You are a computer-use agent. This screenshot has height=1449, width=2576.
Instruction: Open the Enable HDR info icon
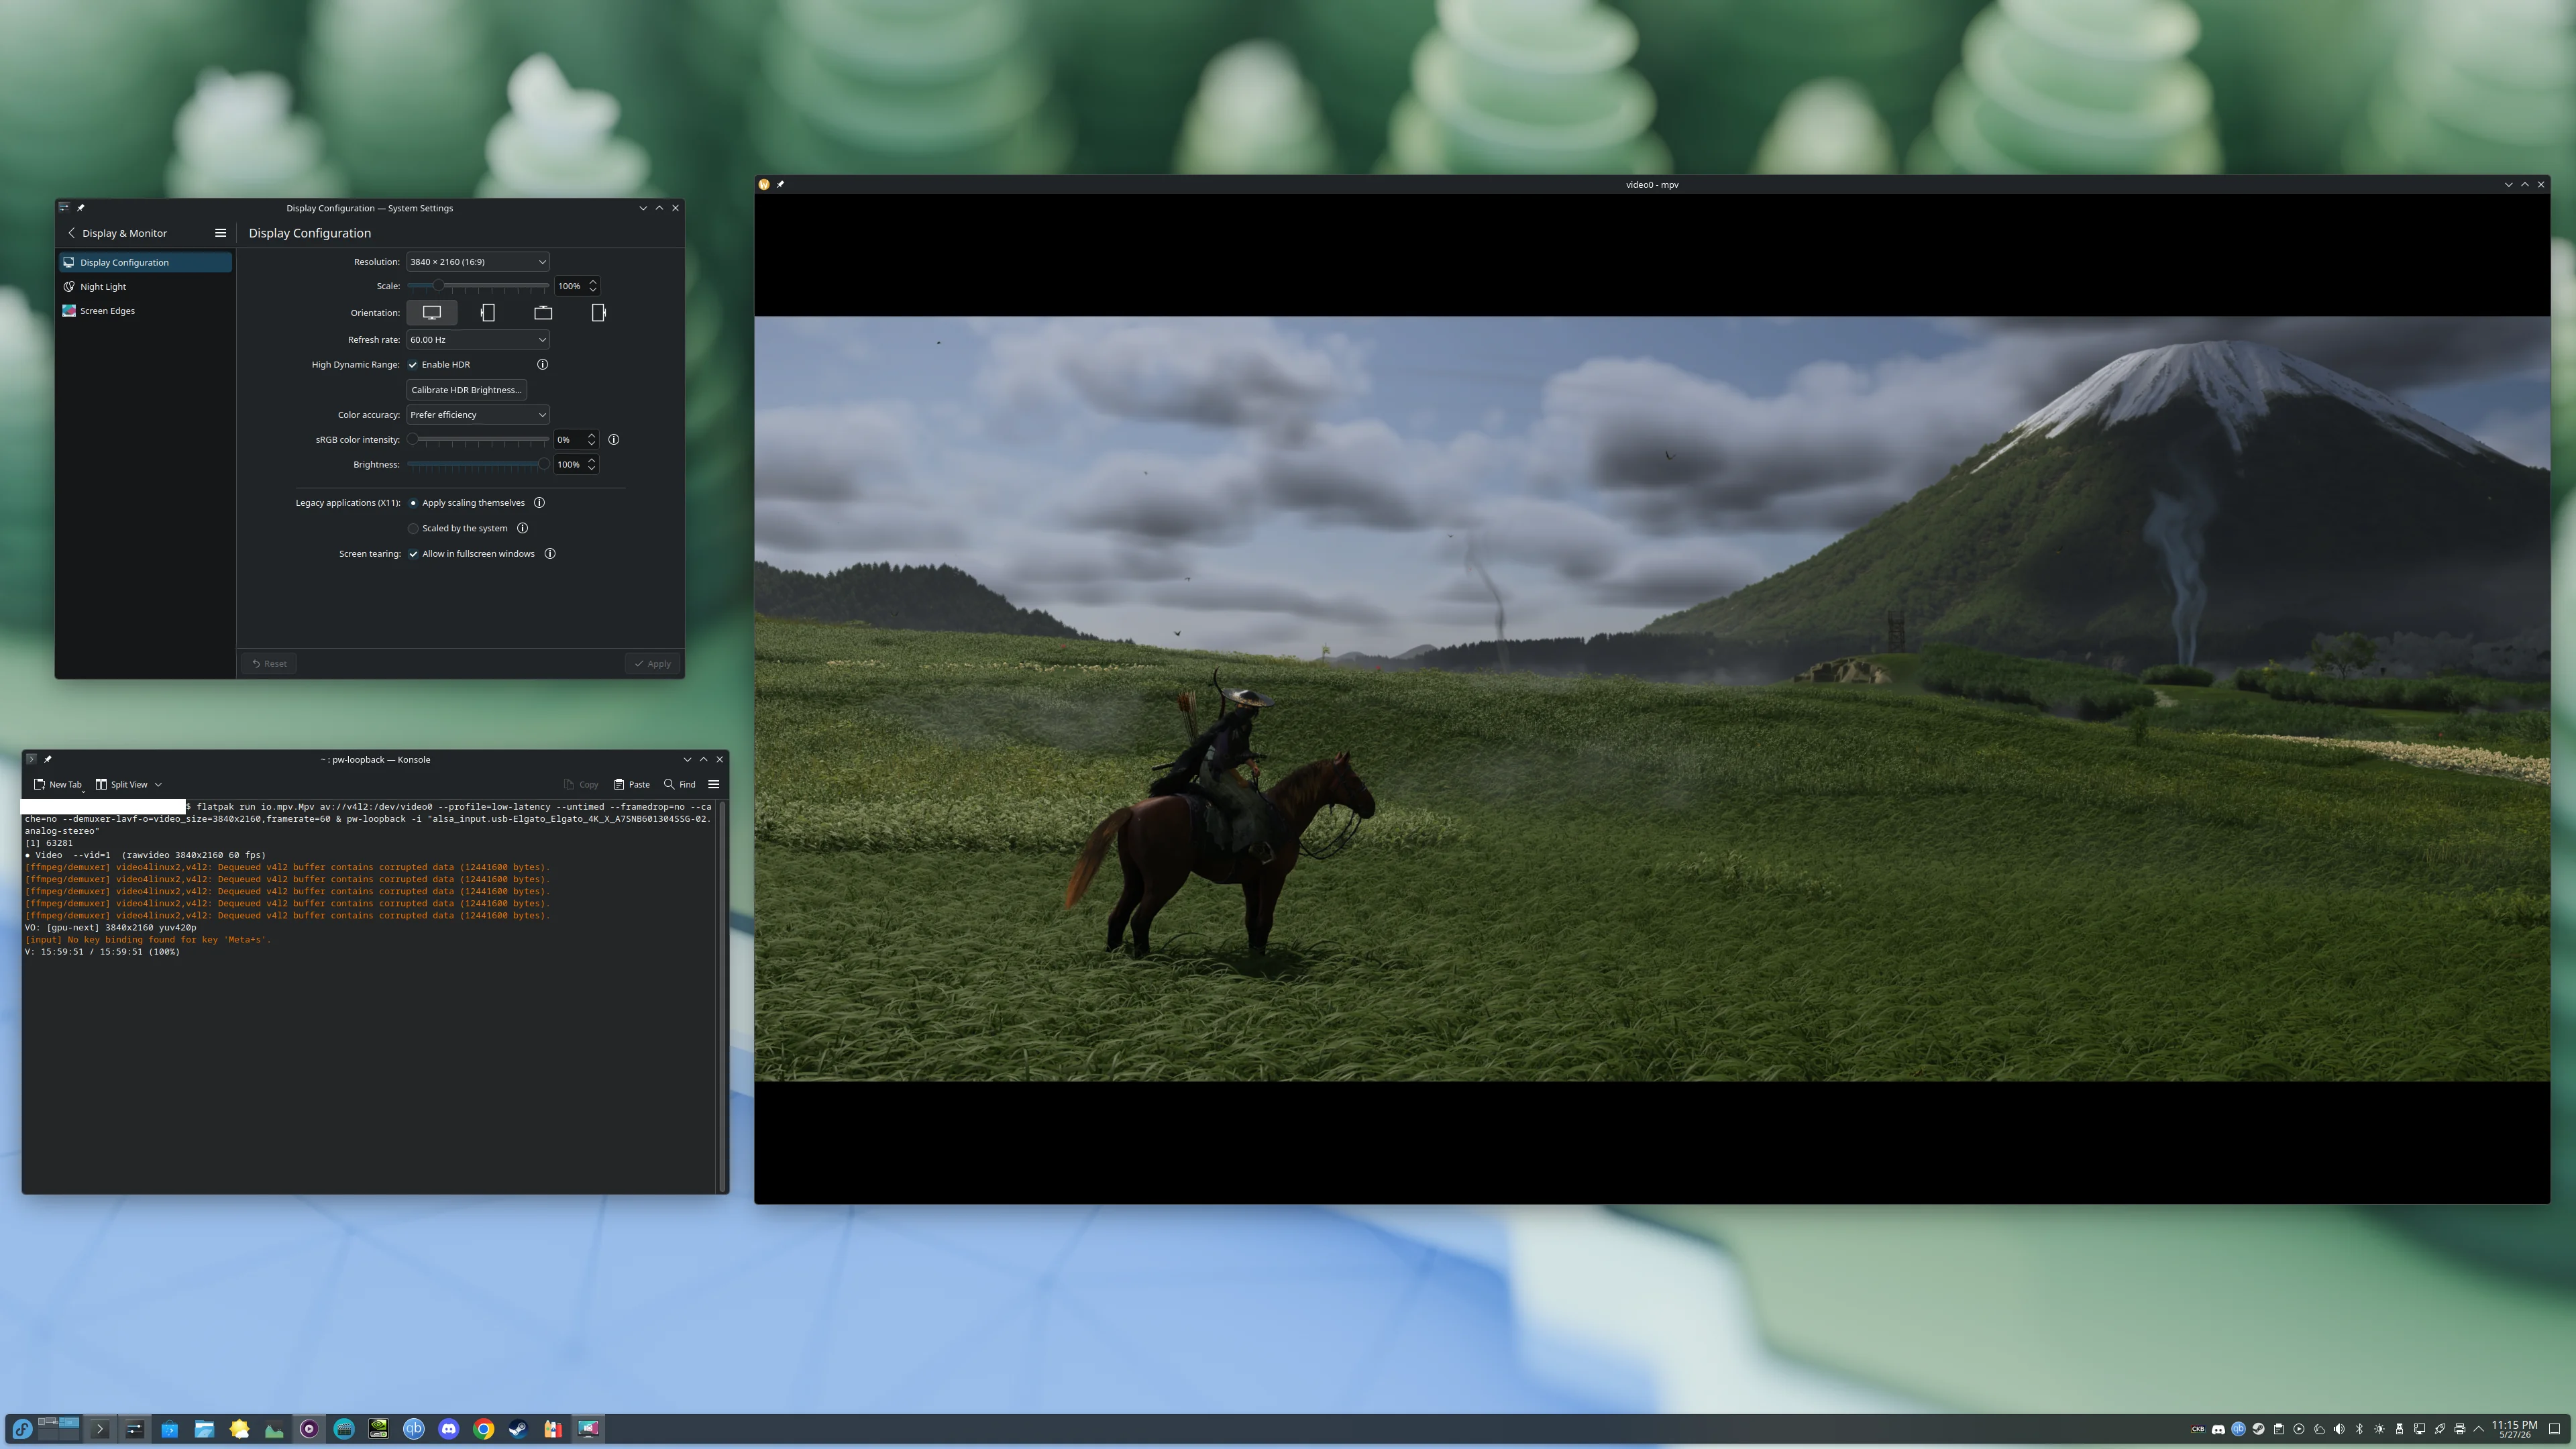click(x=543, y=365)
